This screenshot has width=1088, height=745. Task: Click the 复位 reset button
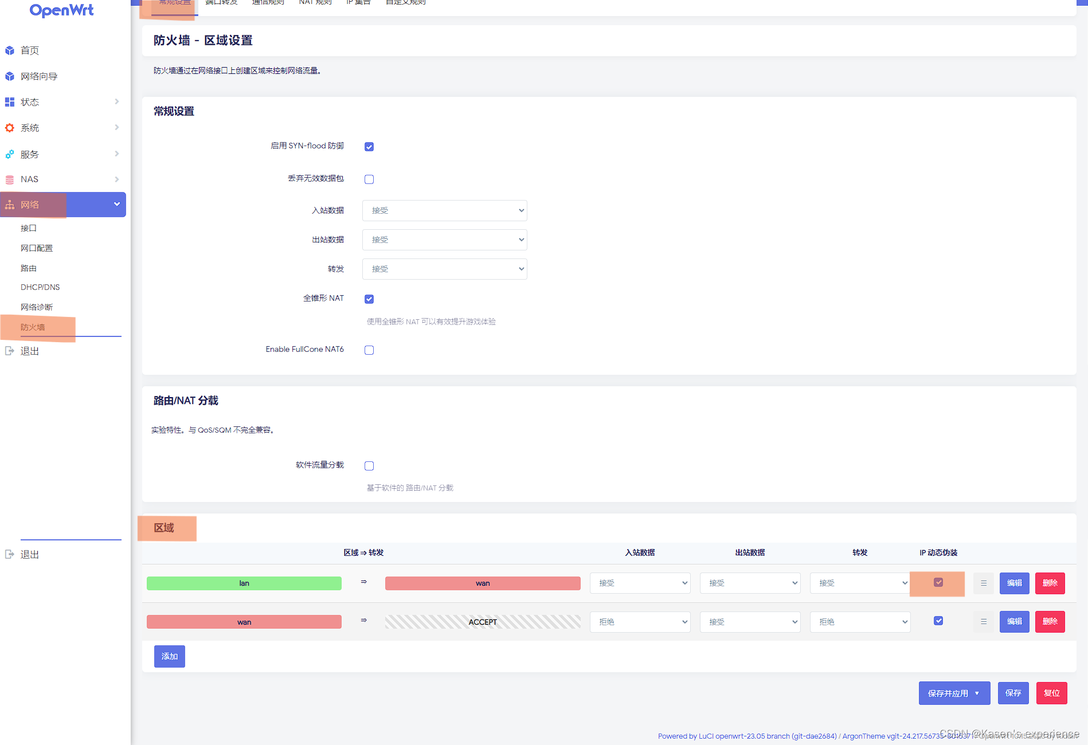click(x=1052, y=693)
